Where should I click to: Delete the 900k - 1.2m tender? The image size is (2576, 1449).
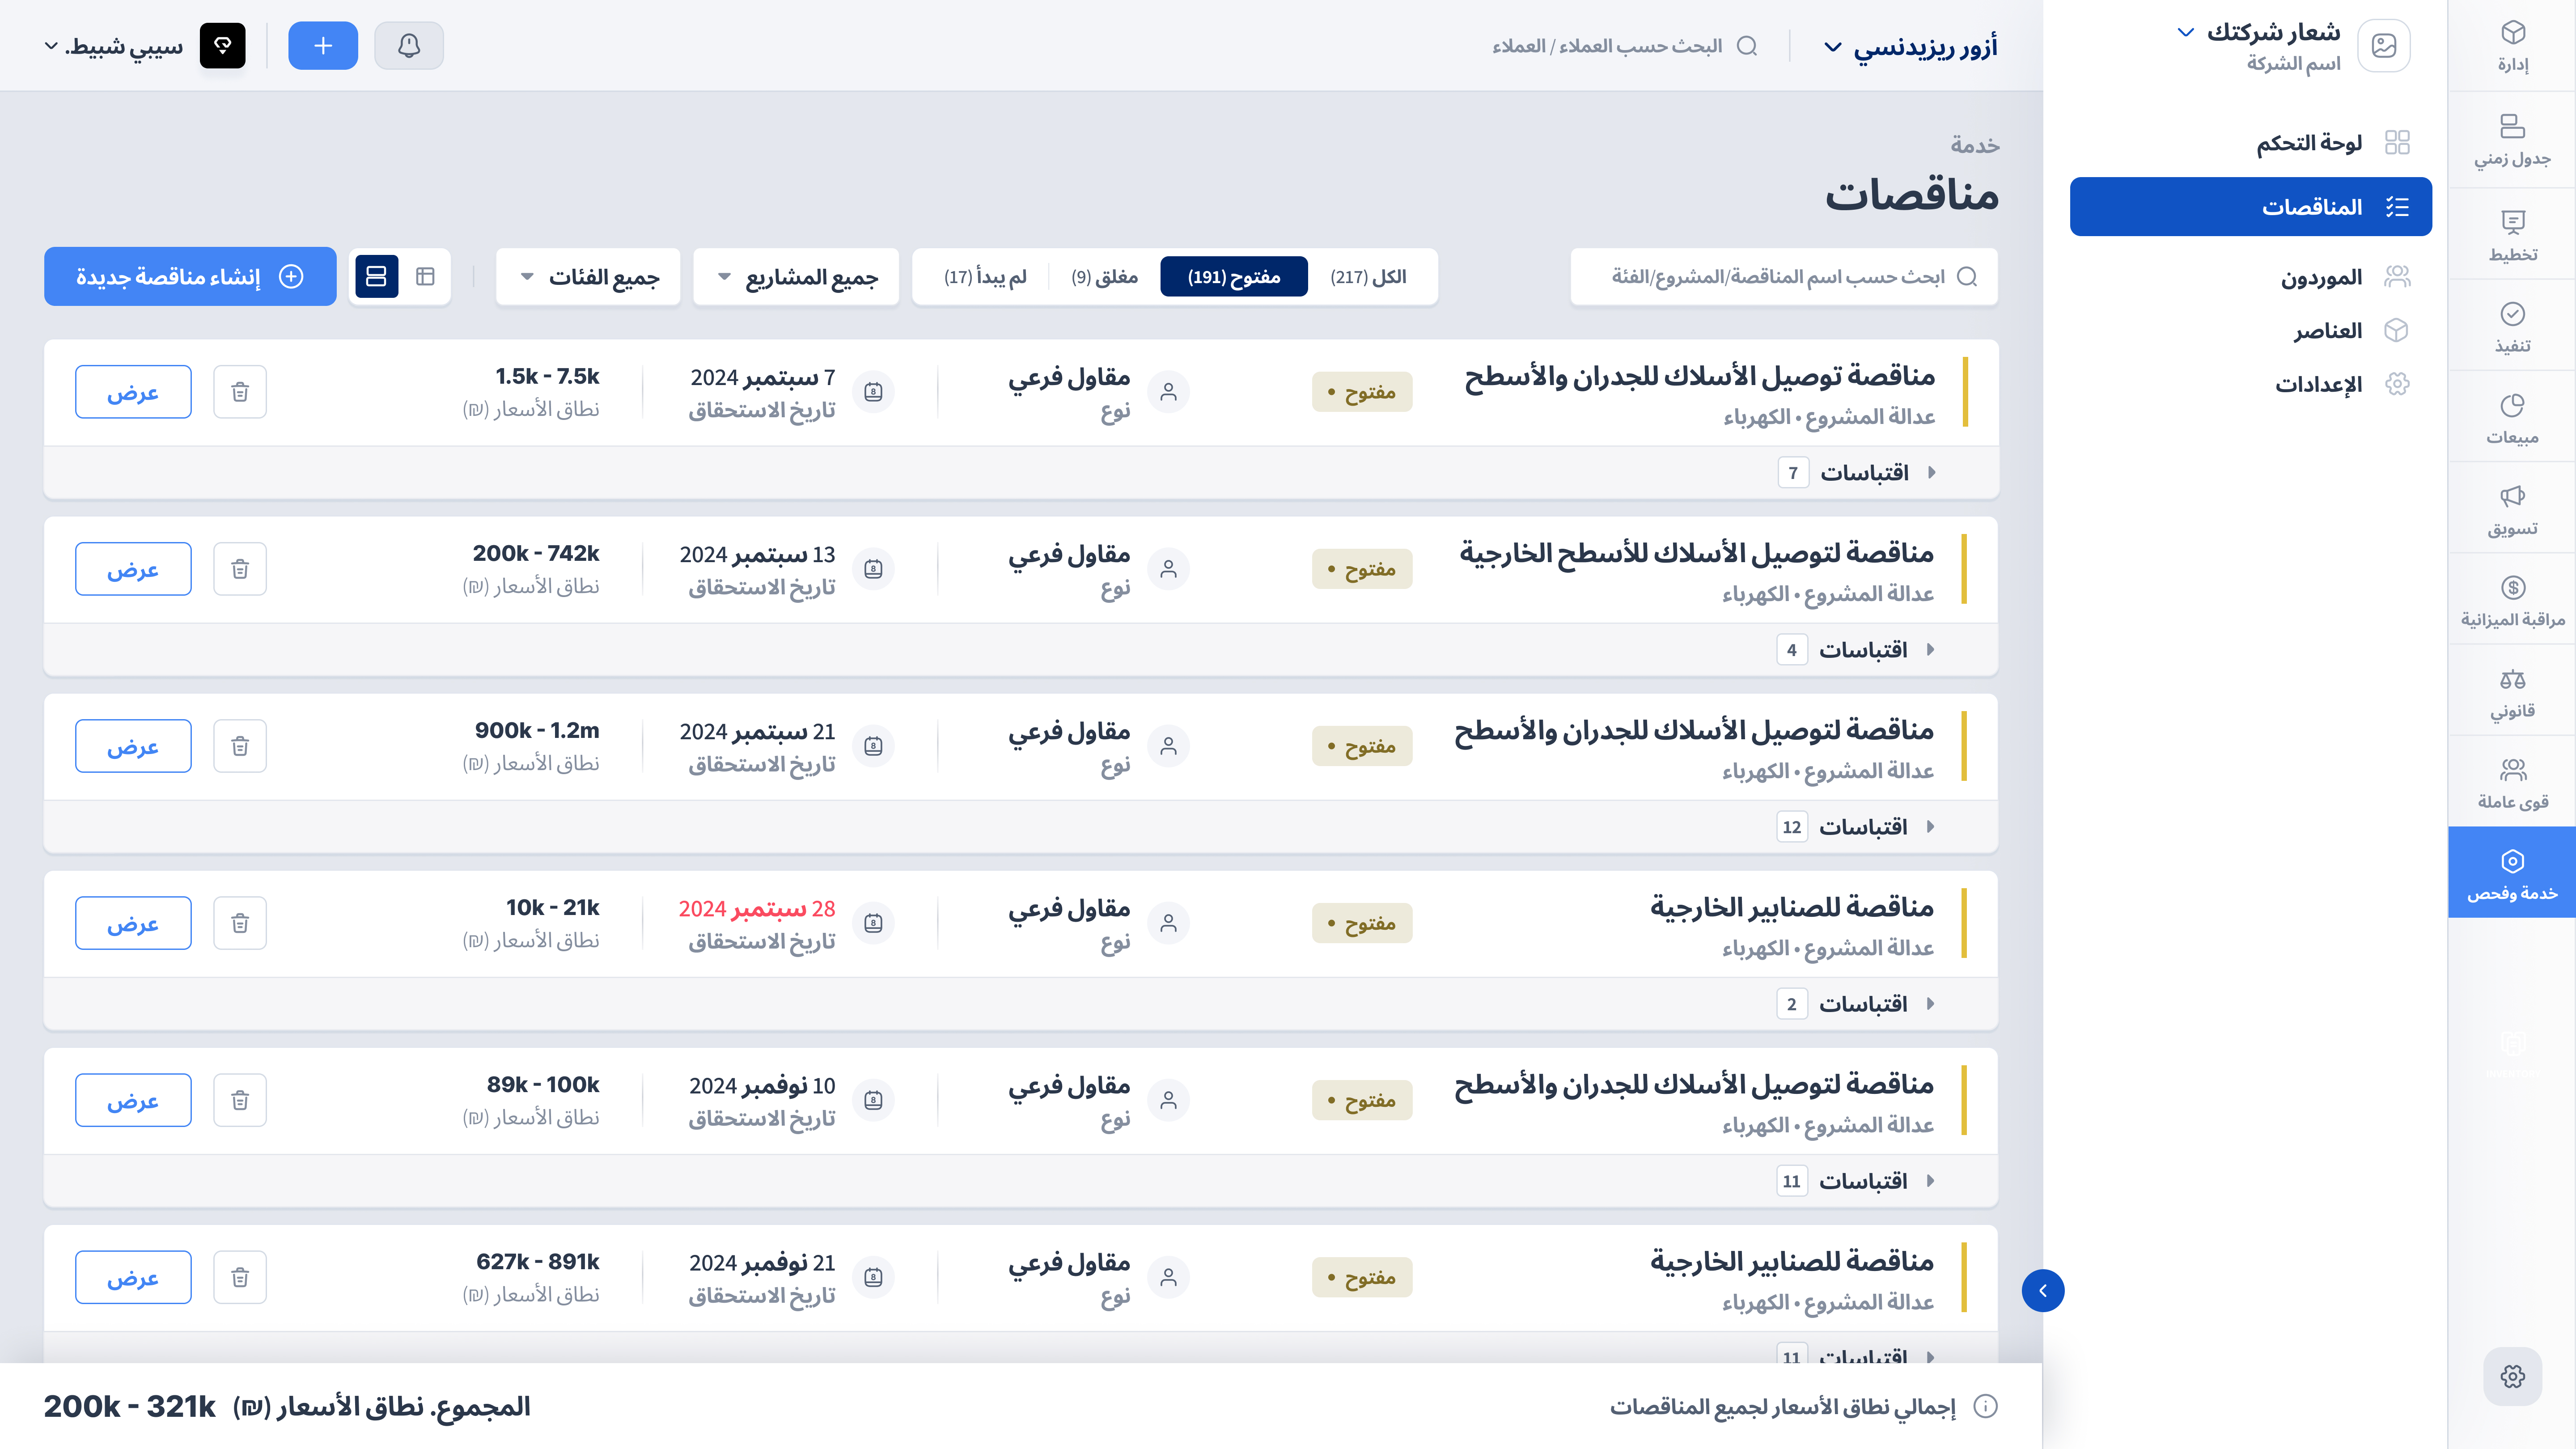(240, 746)
